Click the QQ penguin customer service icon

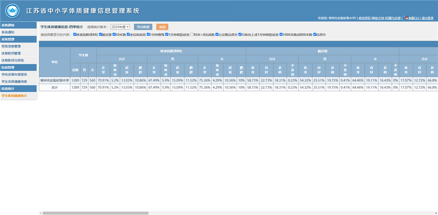pos(407,18)
